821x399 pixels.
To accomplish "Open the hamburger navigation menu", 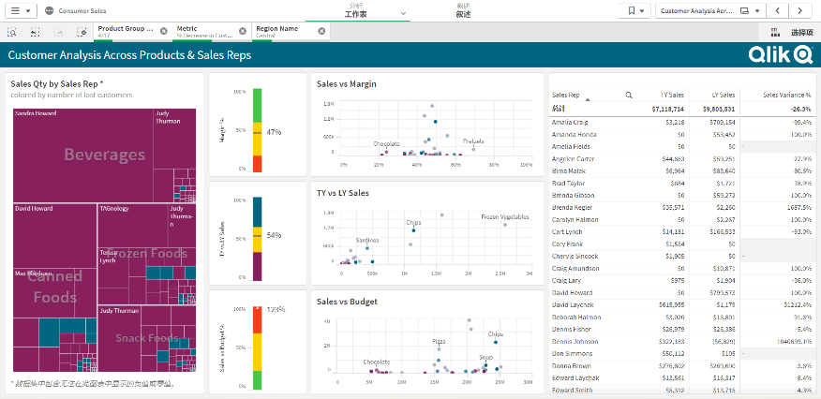I will click(x=21, y=10).
